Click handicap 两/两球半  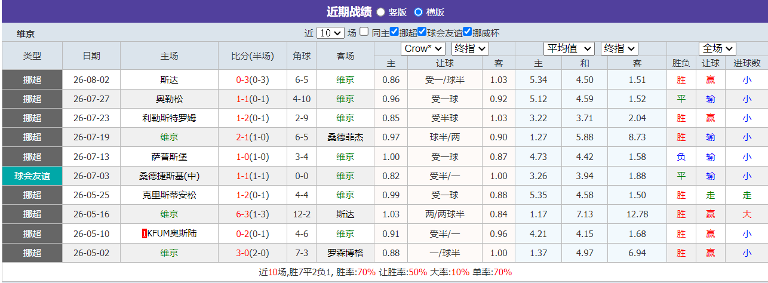point(445,214)
